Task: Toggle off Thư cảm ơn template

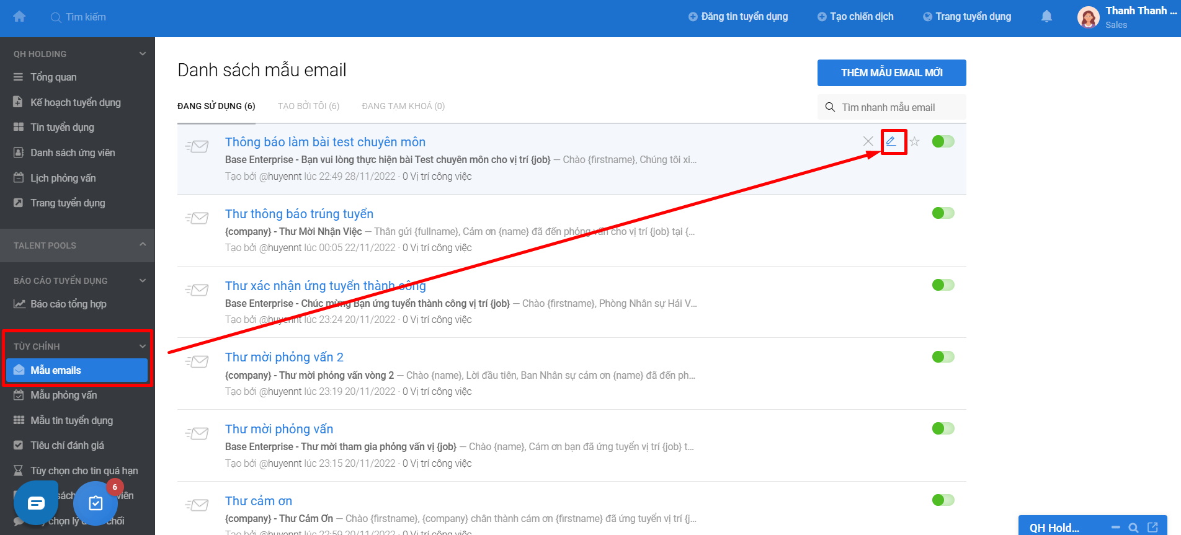Action: [943, 500]
